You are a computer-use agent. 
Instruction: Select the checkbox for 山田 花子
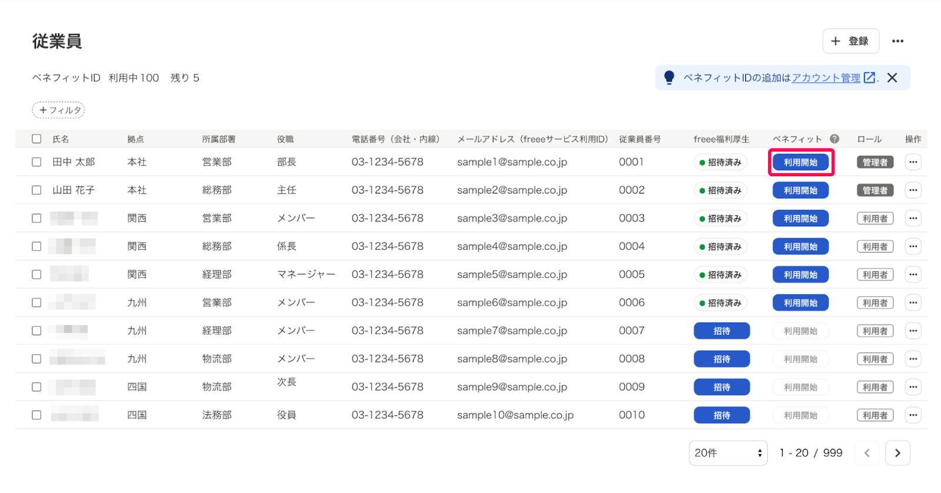[36, 190]
